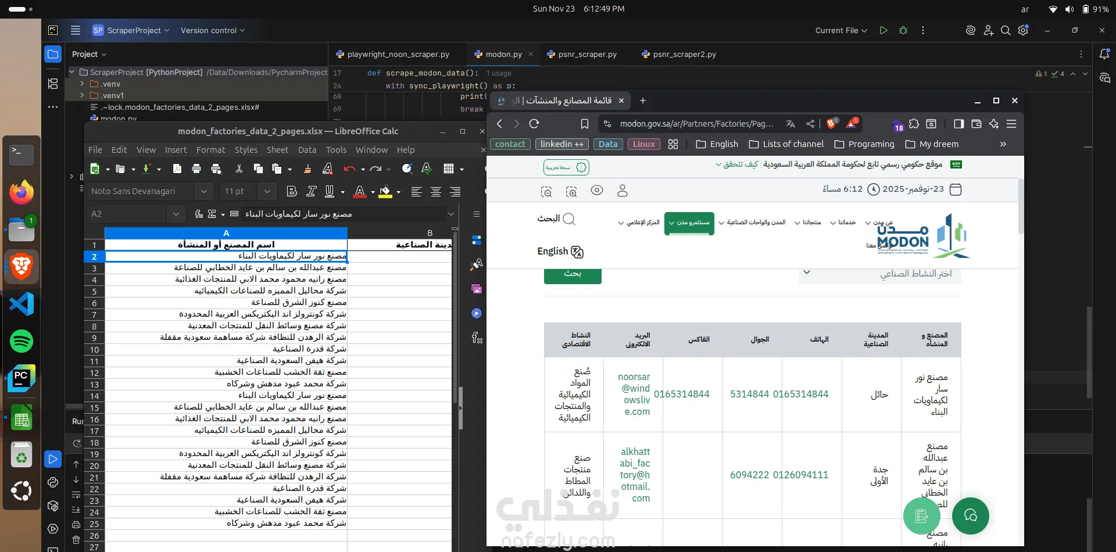
Task: Open the green chat bubble on Modon page
Action: [970, 515]
